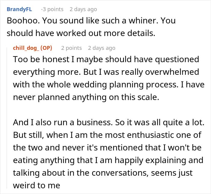
Task: Click the "-3 points" comment score
Action: pyautogui.click(x=52, y=9)
